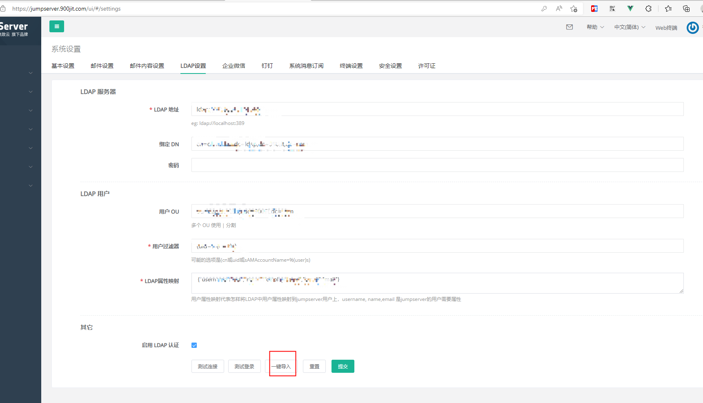Screen dimensions: 703x403
Task: Click the 用户过滤器 input field
Action: (x=437, y=246)
